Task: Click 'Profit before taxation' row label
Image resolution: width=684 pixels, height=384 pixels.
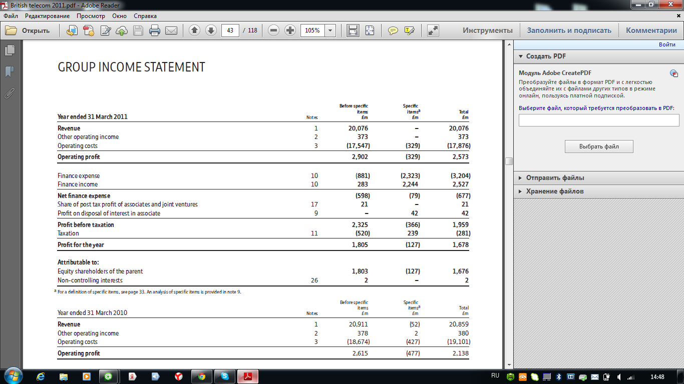Action: click(86, 225)
